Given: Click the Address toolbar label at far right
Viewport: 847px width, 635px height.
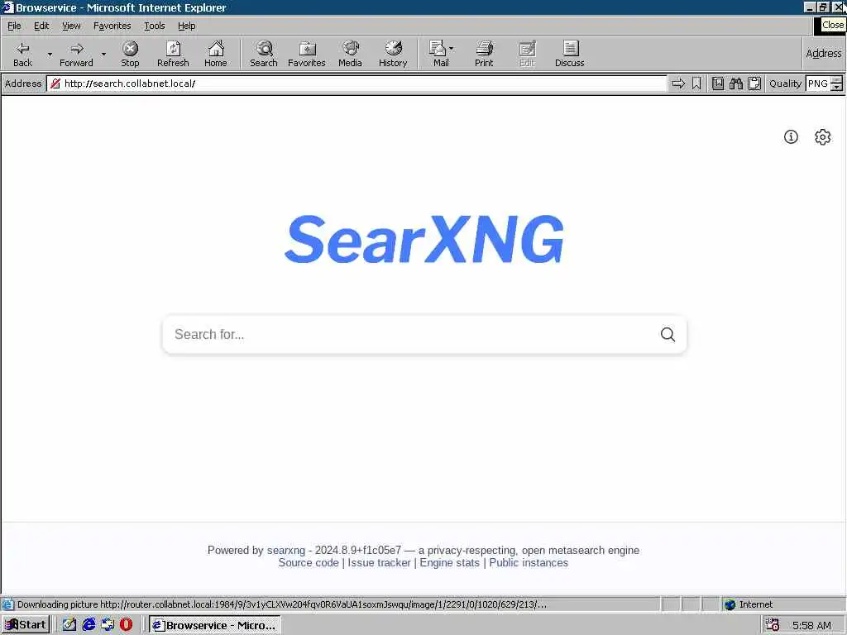Looking at the screenshot, I should click(823, 54).
